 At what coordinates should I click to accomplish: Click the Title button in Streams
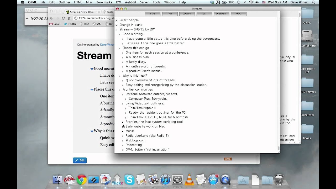tap(170, 14)
